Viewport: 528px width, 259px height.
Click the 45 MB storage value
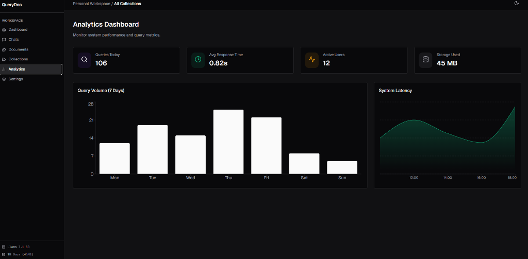[447, 63]
